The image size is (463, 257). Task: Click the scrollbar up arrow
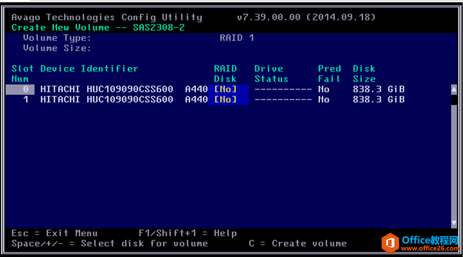[454, 89]
